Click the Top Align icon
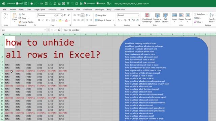Viewport: 216px width, 121px height. (75, 15)
